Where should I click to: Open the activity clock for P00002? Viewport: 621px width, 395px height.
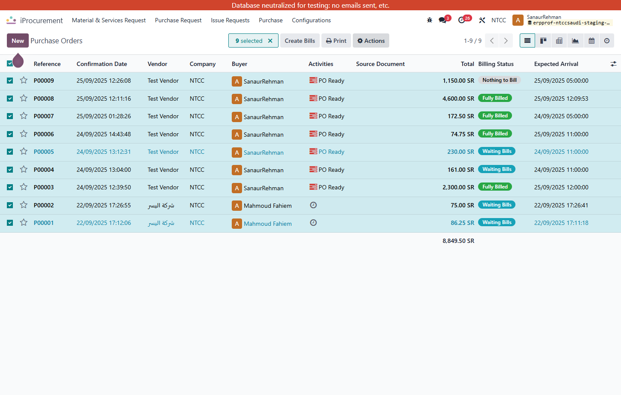pos(313,205)
